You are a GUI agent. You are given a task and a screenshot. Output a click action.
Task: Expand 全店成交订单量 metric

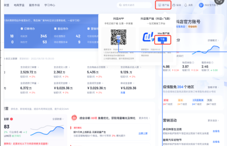coord(30,67)
